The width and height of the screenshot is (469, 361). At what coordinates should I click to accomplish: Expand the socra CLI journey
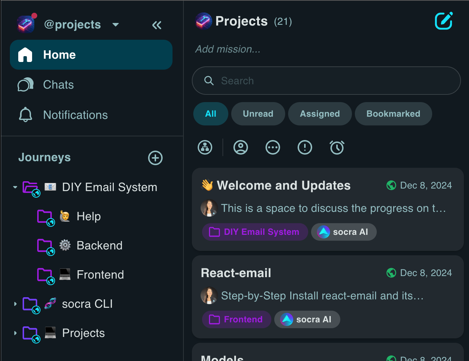coord(15,304)
